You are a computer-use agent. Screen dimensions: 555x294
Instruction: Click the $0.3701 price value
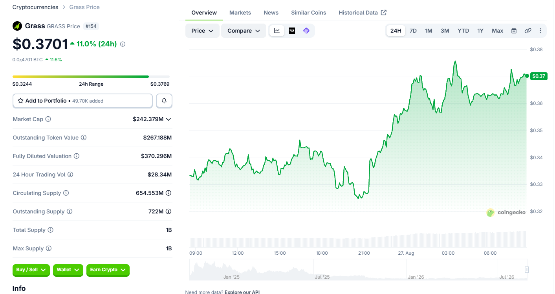(x=40, y=44)
